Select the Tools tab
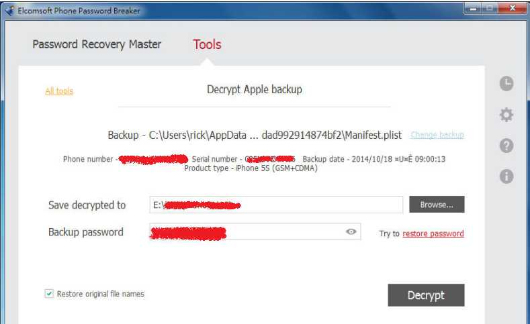This screenshot has width=530, height=324. 207,44
